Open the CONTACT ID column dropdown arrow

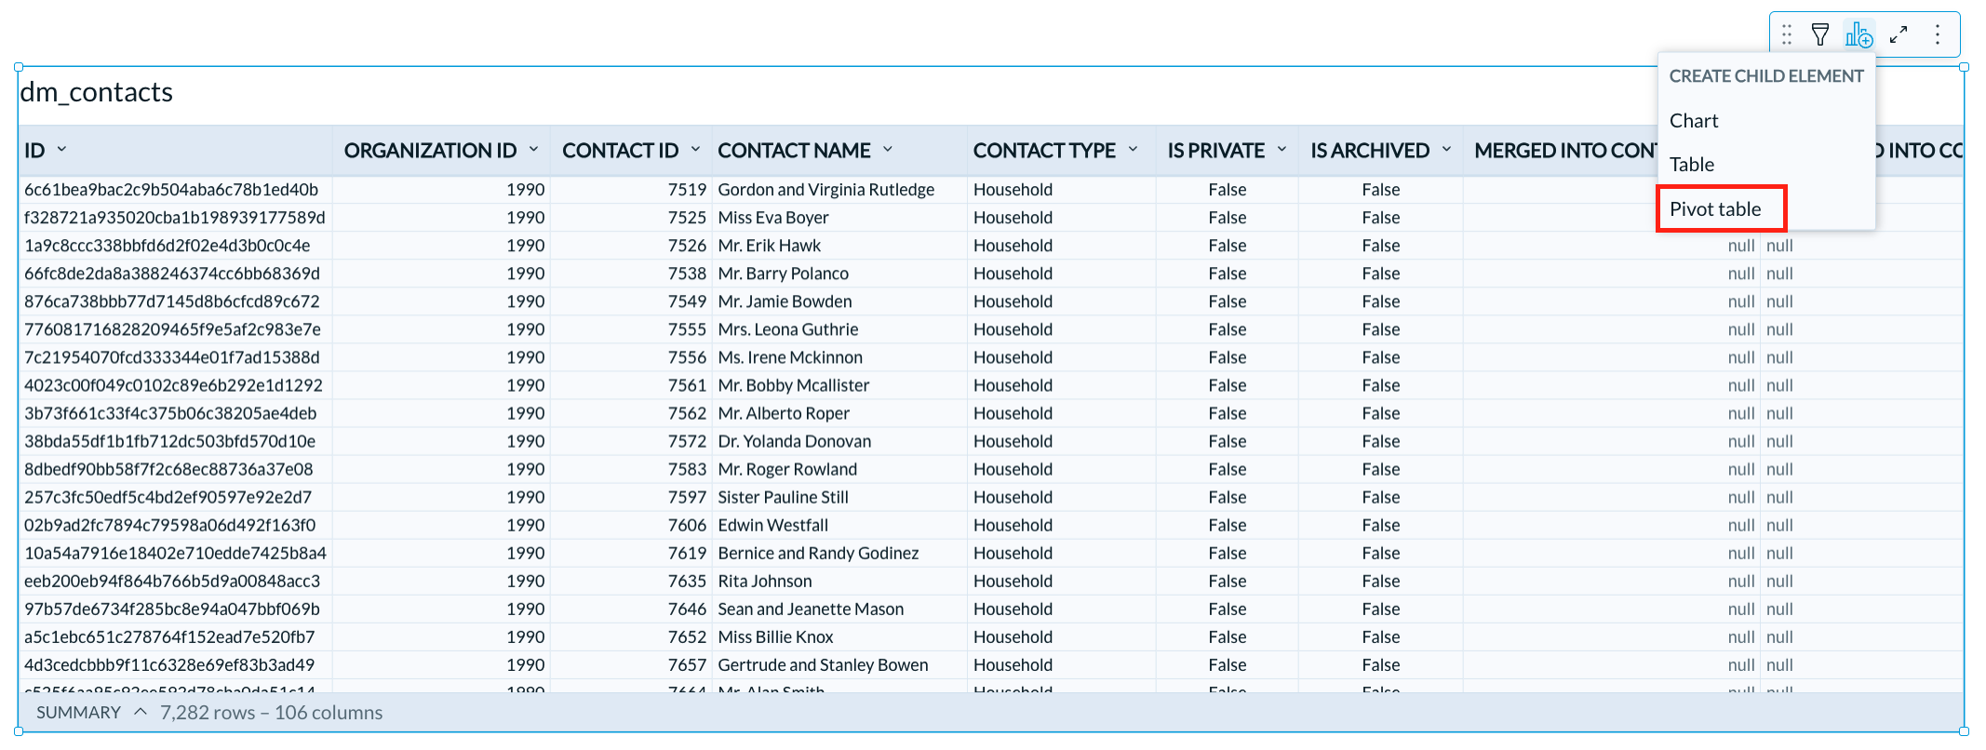[x=695, y=149]
